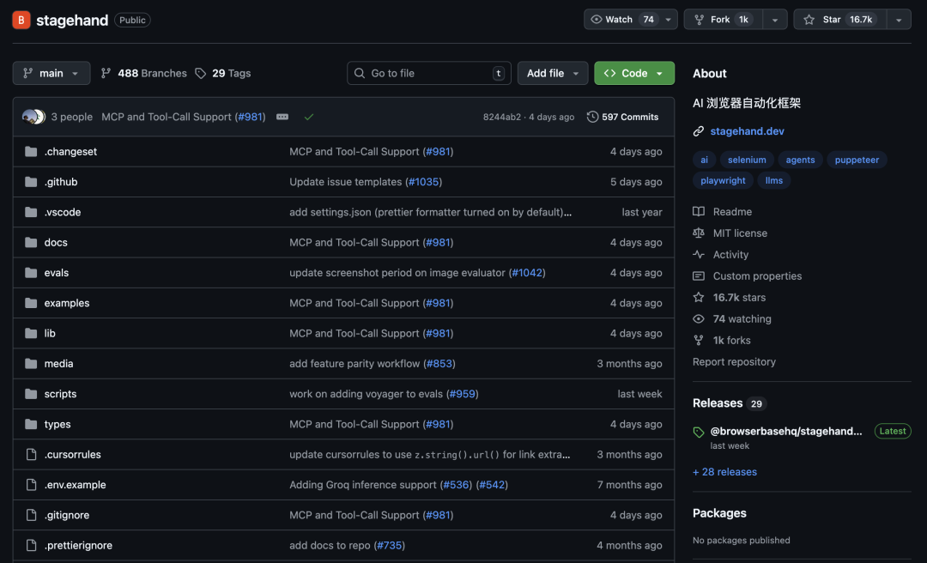Click the scripts folder icon
Screen dimensions: 927x563
31,394
